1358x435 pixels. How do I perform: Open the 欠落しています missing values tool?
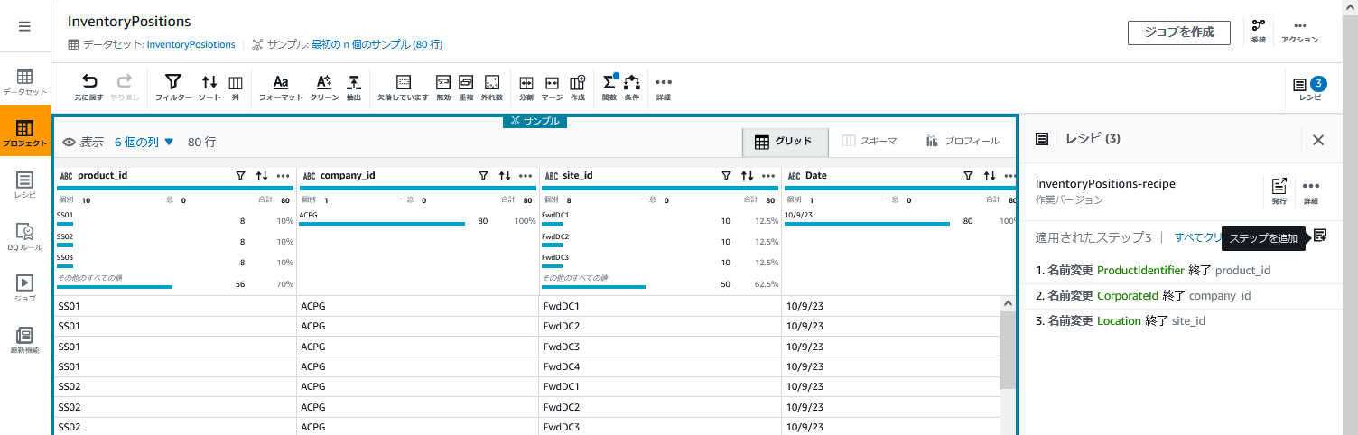(403, 87)
